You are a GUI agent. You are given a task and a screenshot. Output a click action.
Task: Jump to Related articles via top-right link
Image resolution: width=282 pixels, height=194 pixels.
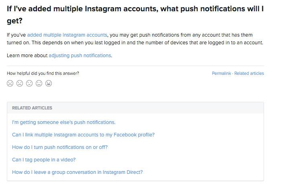point(249,73)
